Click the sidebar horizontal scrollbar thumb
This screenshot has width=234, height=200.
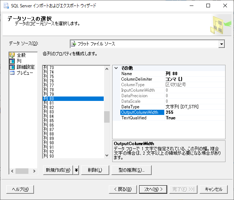pyautogui.click(x=22, y=171)
